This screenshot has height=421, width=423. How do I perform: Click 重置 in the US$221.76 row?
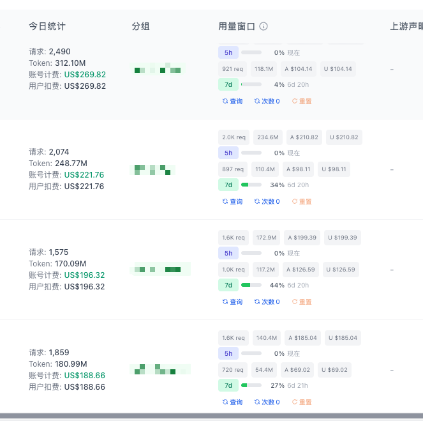click(302, 201)
